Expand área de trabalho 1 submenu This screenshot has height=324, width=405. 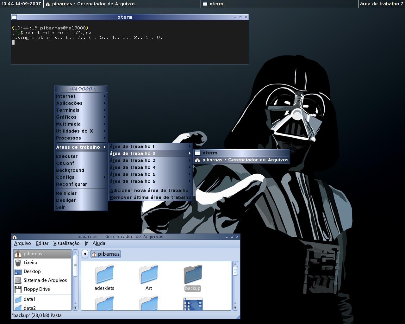[x=151, y=146]
